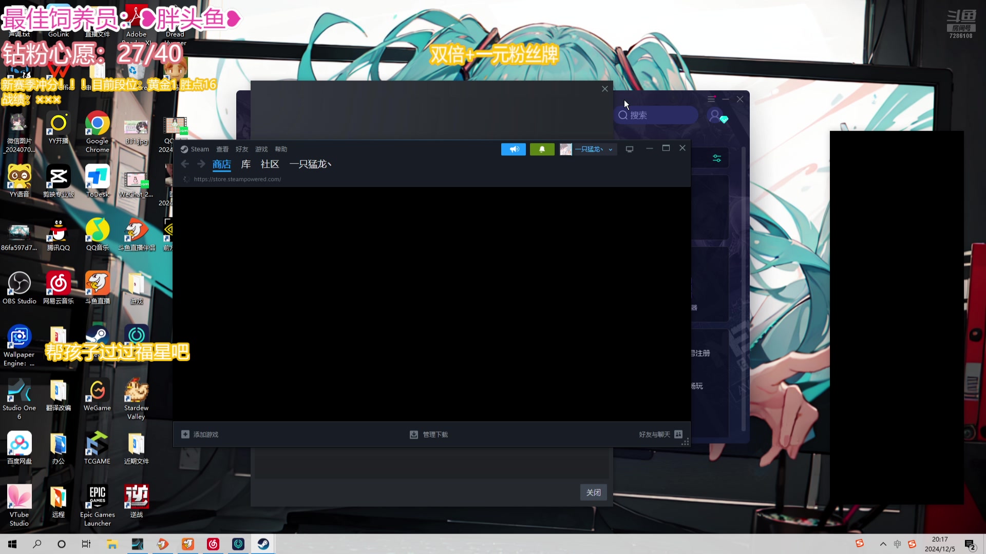This screenshot has height=554, width=986.
Task: Click 添加游戏 in Steam footer
Action: tap(200, 434)
